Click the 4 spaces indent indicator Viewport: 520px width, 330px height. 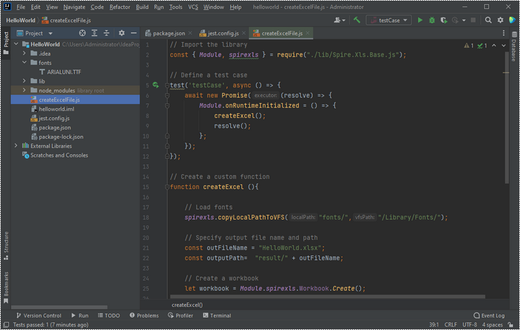point(492,324)
